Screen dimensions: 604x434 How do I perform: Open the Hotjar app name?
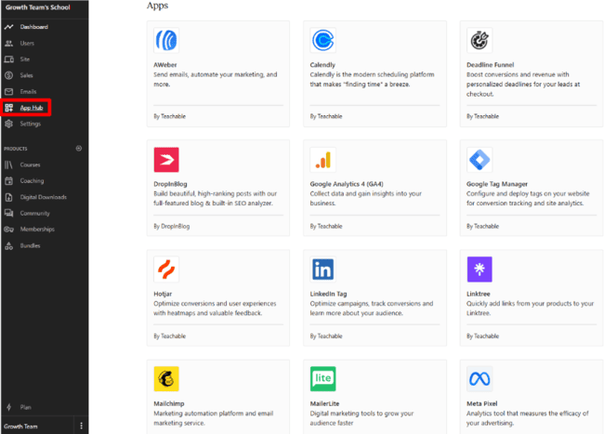pyautogui.click(x=163, y=294)
